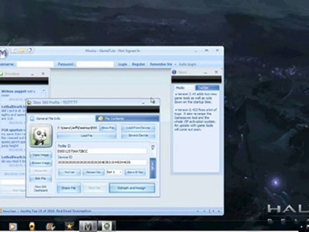This screenshot has height=232, width=309.
Task: Click the Save ID Set button
Action: click(x=135, y=172)
